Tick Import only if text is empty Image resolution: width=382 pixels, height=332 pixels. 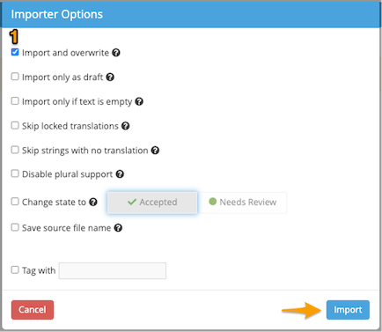[15, 101]
